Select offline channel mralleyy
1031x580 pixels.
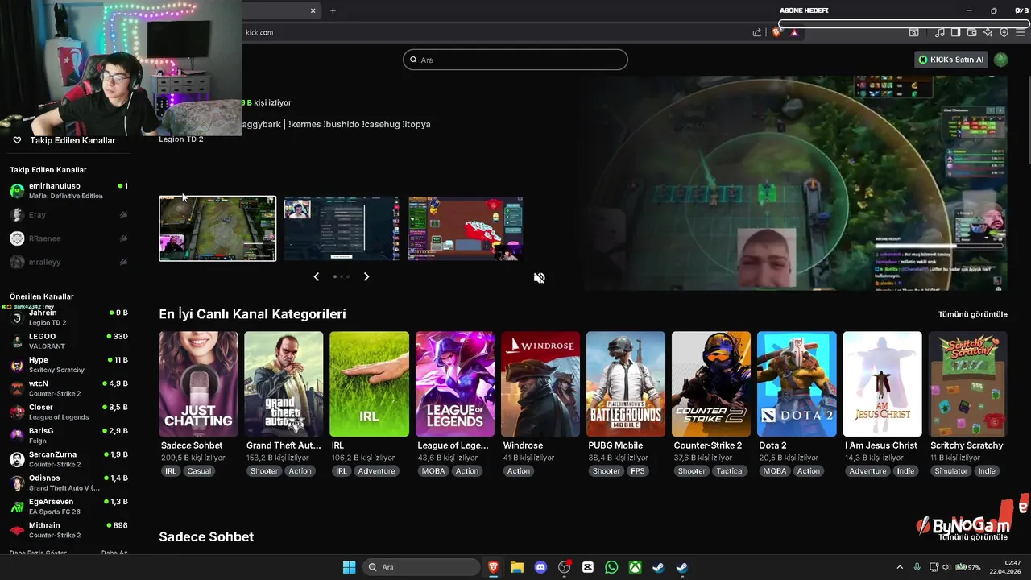pos(68,262)
